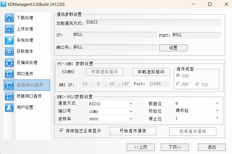Click 结束透传通信 button
Image resolution: width=232 pixels, height=154 pixels.
point(193,132)
